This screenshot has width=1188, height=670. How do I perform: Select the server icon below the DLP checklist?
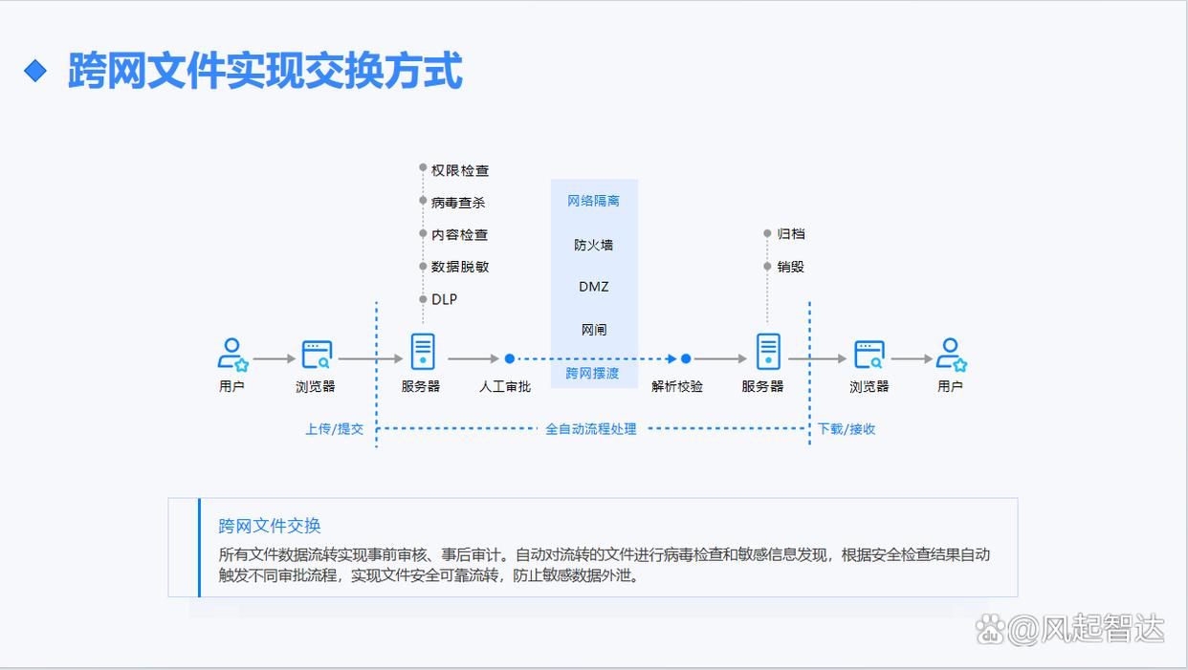click(x=423, y=352)
